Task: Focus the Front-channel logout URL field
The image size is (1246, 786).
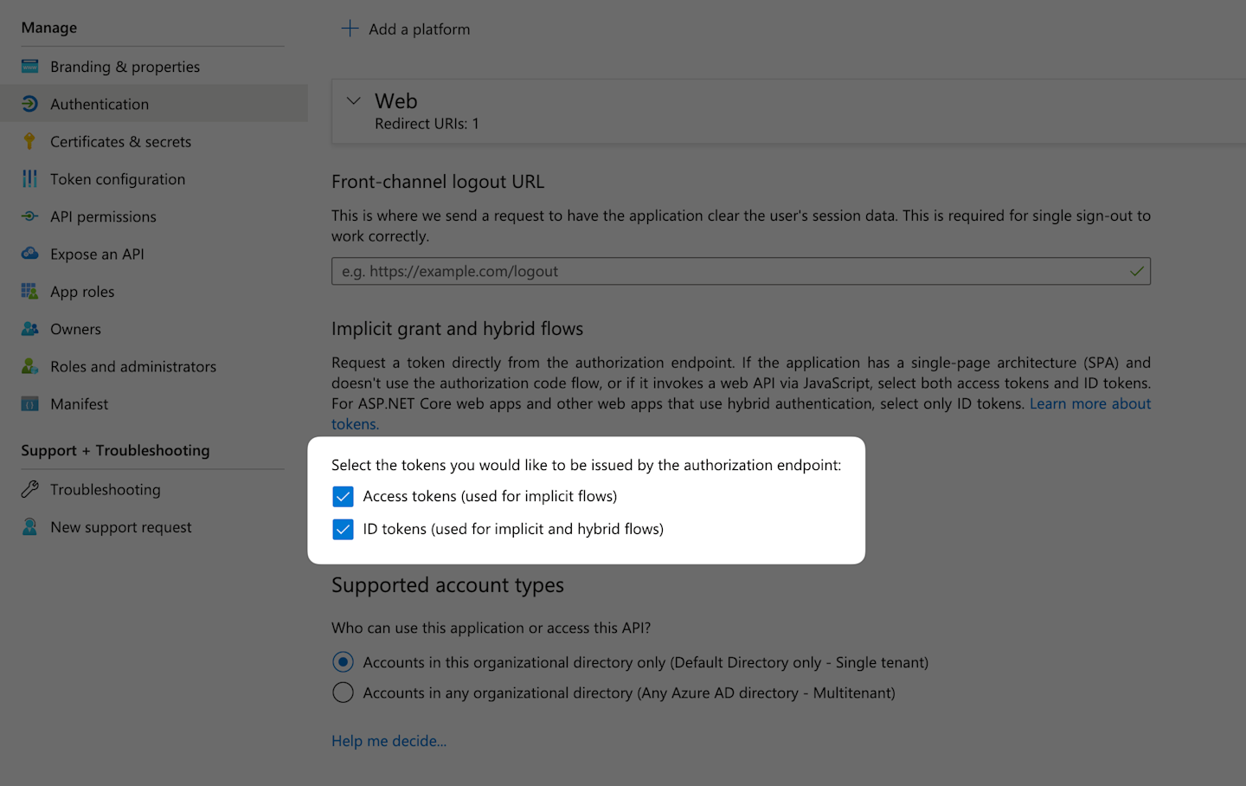Action: [741, 271]
